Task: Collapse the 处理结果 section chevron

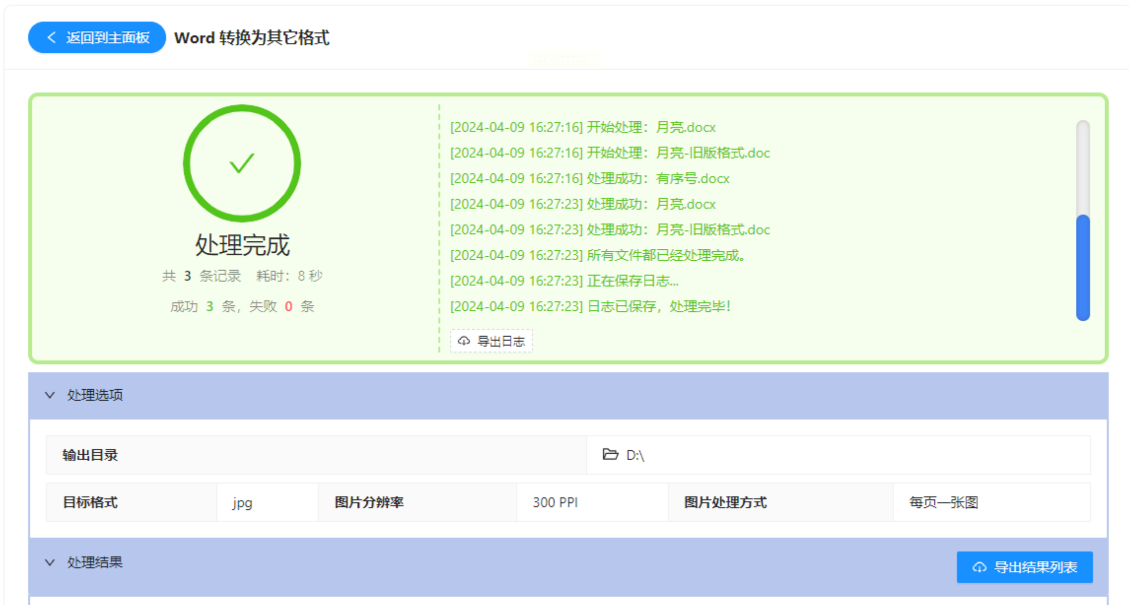Action: pos(49,563)
